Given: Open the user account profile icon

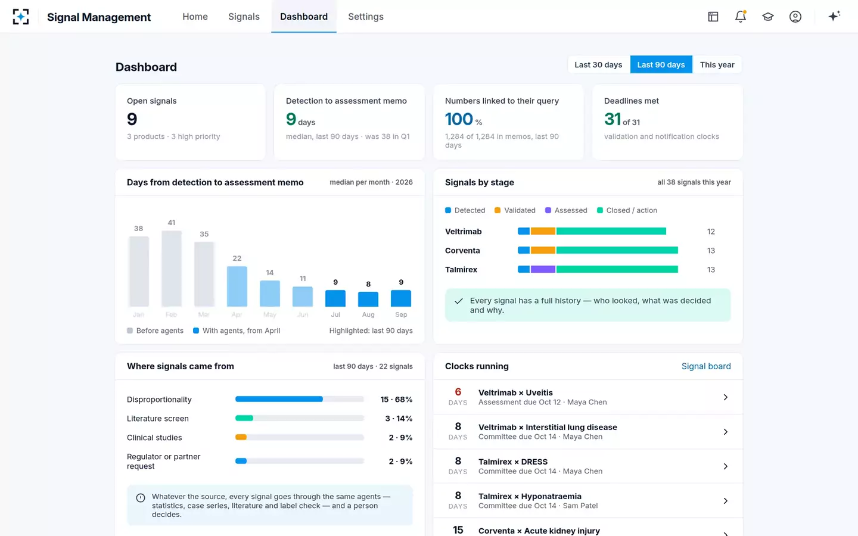Looking at the screenshot, I should tap(795, 17).
